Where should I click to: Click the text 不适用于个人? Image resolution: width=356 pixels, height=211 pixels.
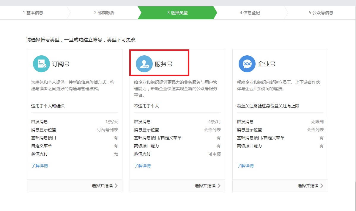pyautogui.click(x=147, y=106)
